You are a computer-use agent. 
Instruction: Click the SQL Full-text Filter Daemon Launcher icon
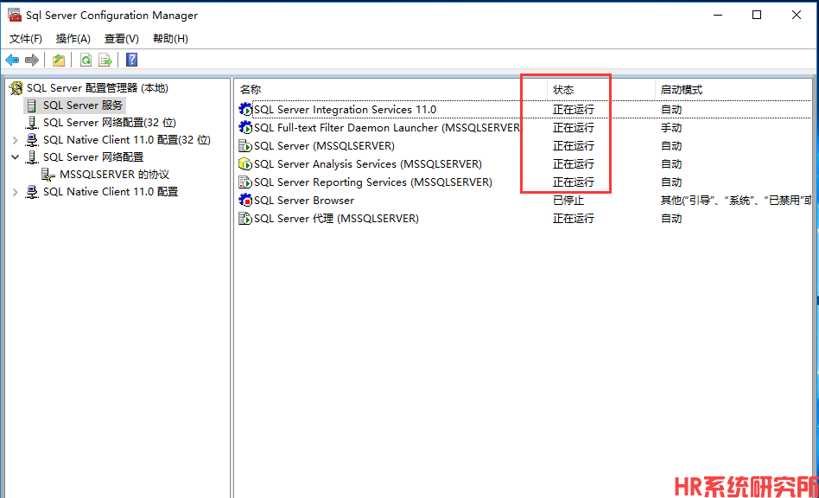[245, 127]
